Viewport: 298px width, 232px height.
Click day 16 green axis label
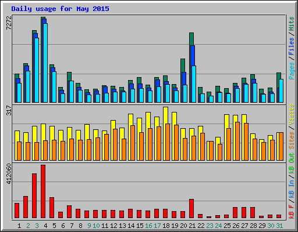coord(148,226)
